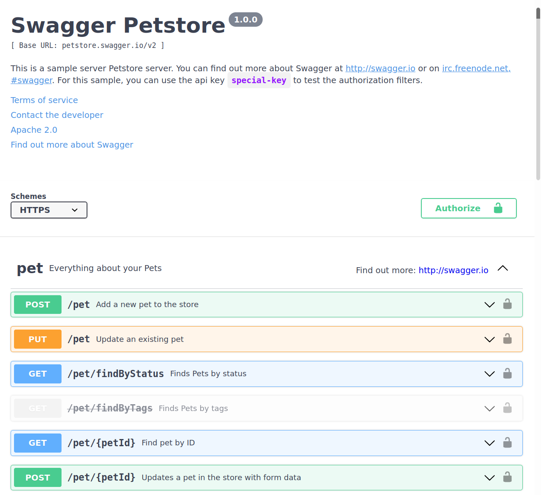Click the green POST badge for /pet
The image size is (541, 495).
pyautogui.click(x=38, y=305)
